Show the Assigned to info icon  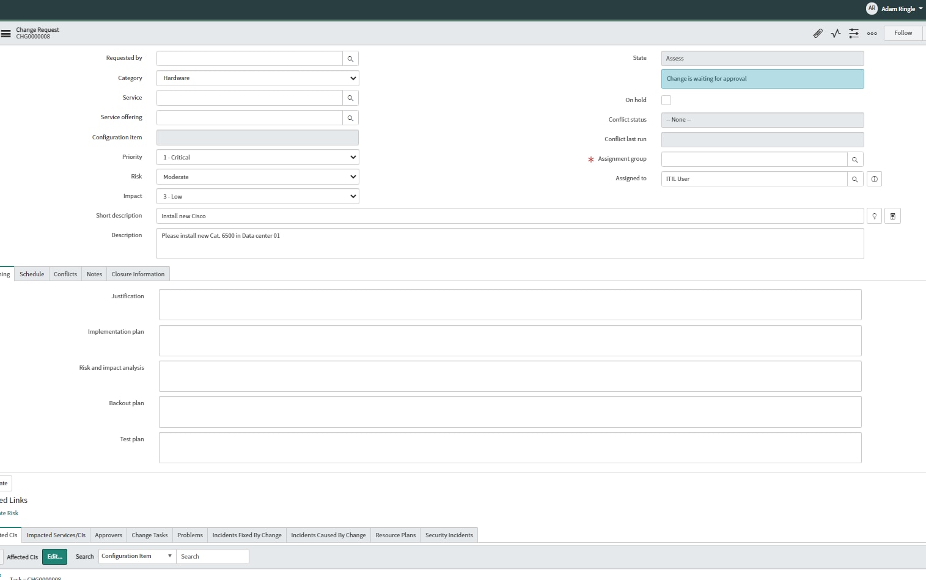[875, 179]
